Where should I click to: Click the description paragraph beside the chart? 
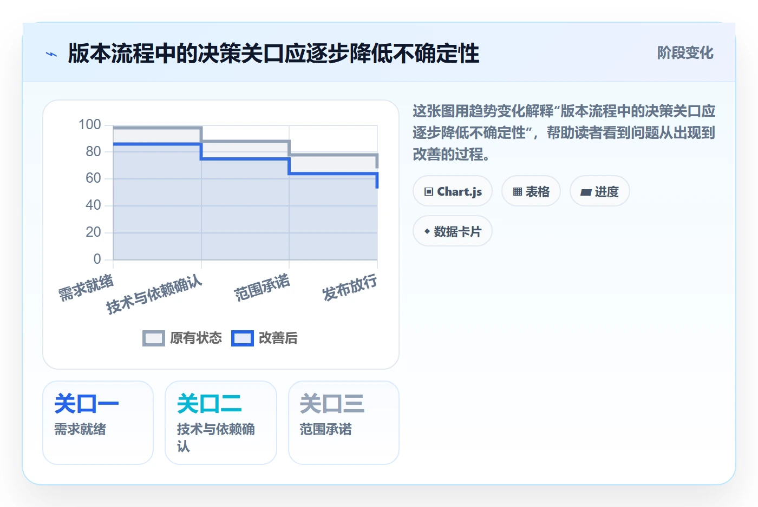pyautogui.click(x=564, y=133)
